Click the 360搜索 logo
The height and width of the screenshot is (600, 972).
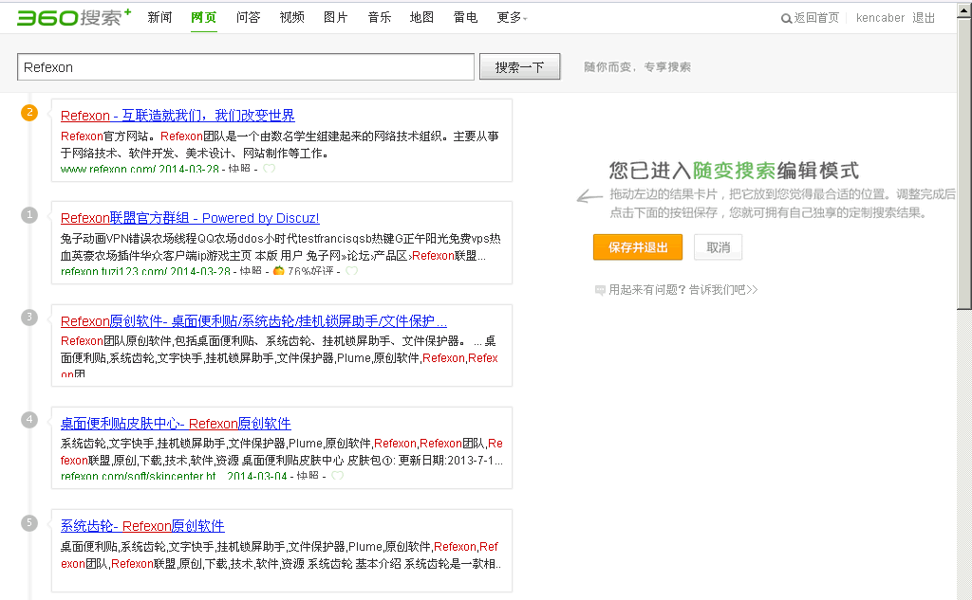click(74, 17)
